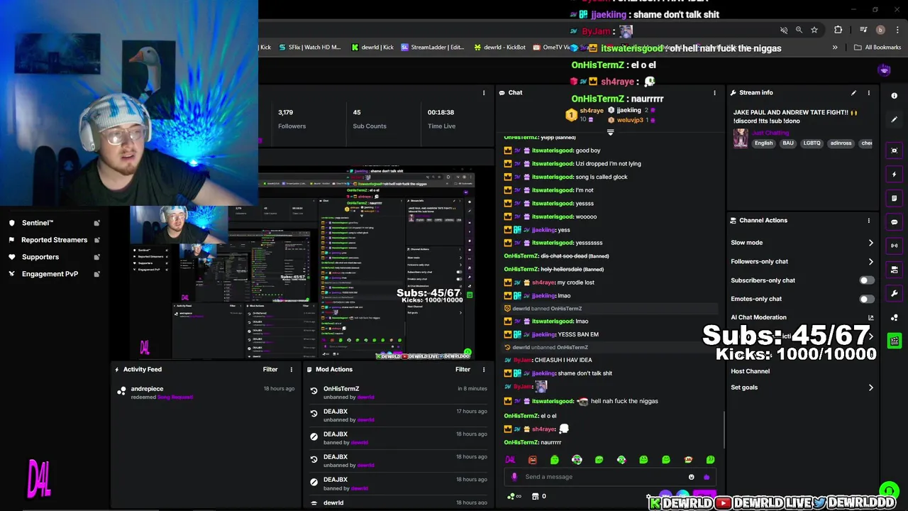908x511 pixels.
Task: Click the English stream tag
Action: 763,143
